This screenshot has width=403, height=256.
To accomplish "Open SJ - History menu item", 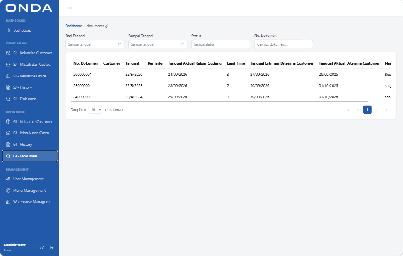I will [29, 87].
